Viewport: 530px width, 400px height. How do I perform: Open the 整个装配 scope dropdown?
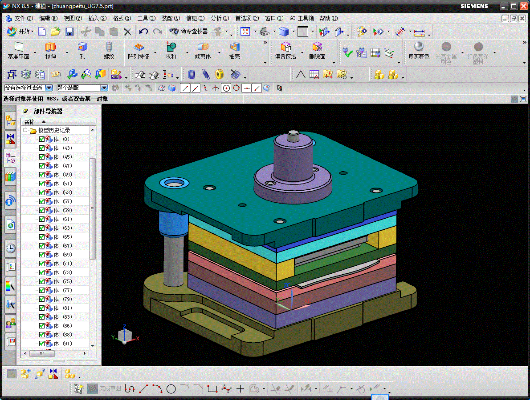click(104, 88)
